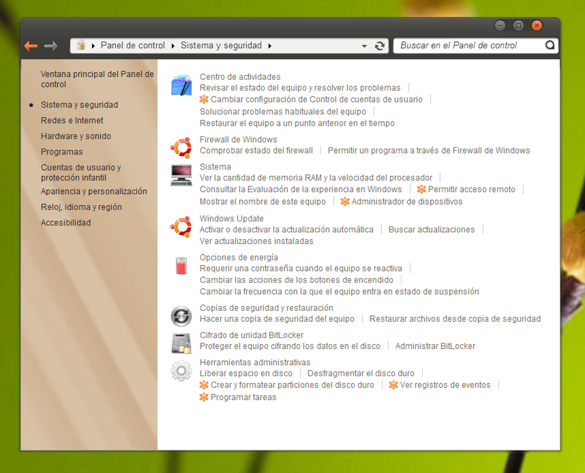Open Centro de actividades heading
This screenshot has height=473, width=585.
coord(240,77)
